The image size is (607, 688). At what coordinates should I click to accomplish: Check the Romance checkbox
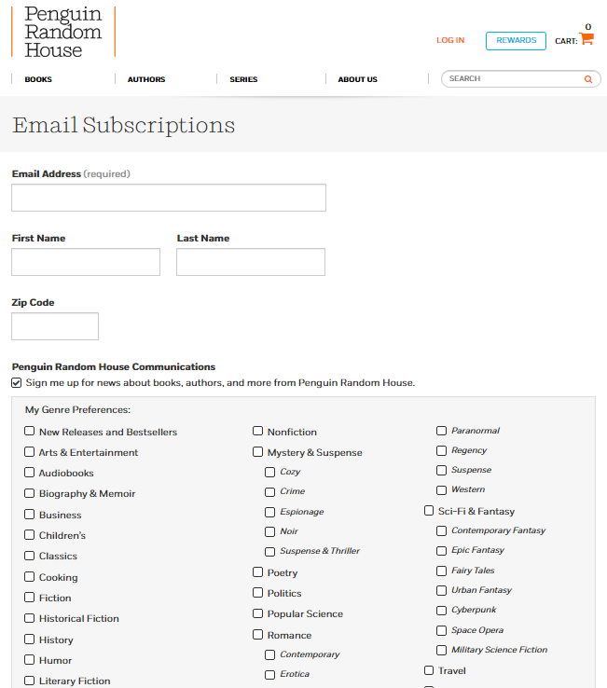(257, 635)
